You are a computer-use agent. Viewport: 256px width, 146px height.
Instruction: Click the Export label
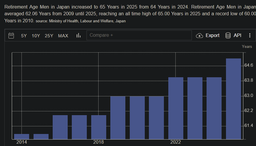[212, 35]
